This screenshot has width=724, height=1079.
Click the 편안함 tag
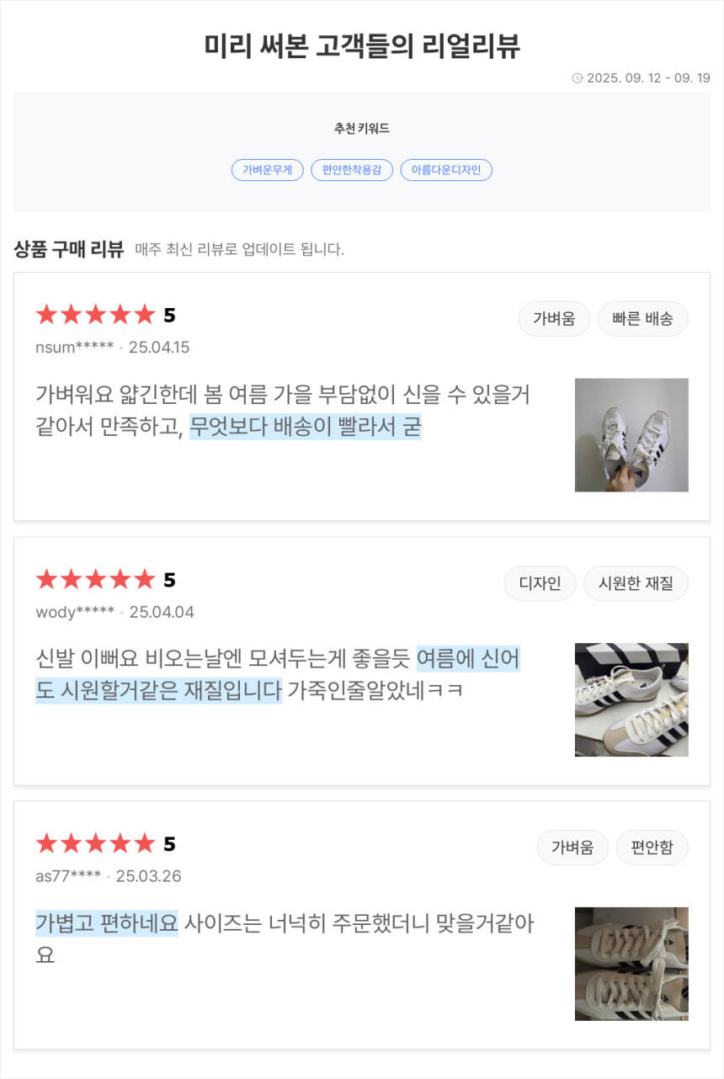[652, 848]
